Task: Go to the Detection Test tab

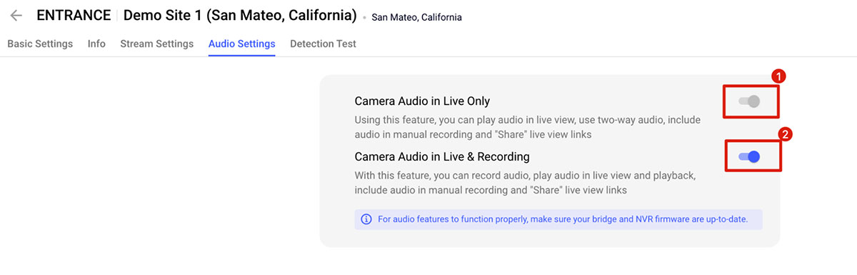Action: click(x=323, y=44)
